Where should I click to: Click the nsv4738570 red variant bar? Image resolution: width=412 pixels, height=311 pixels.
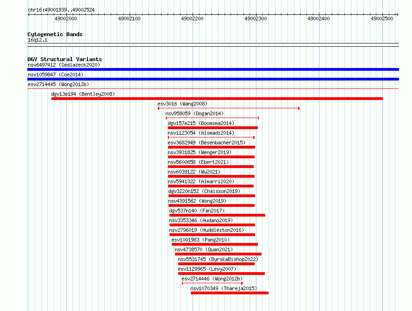click(218, 254)
